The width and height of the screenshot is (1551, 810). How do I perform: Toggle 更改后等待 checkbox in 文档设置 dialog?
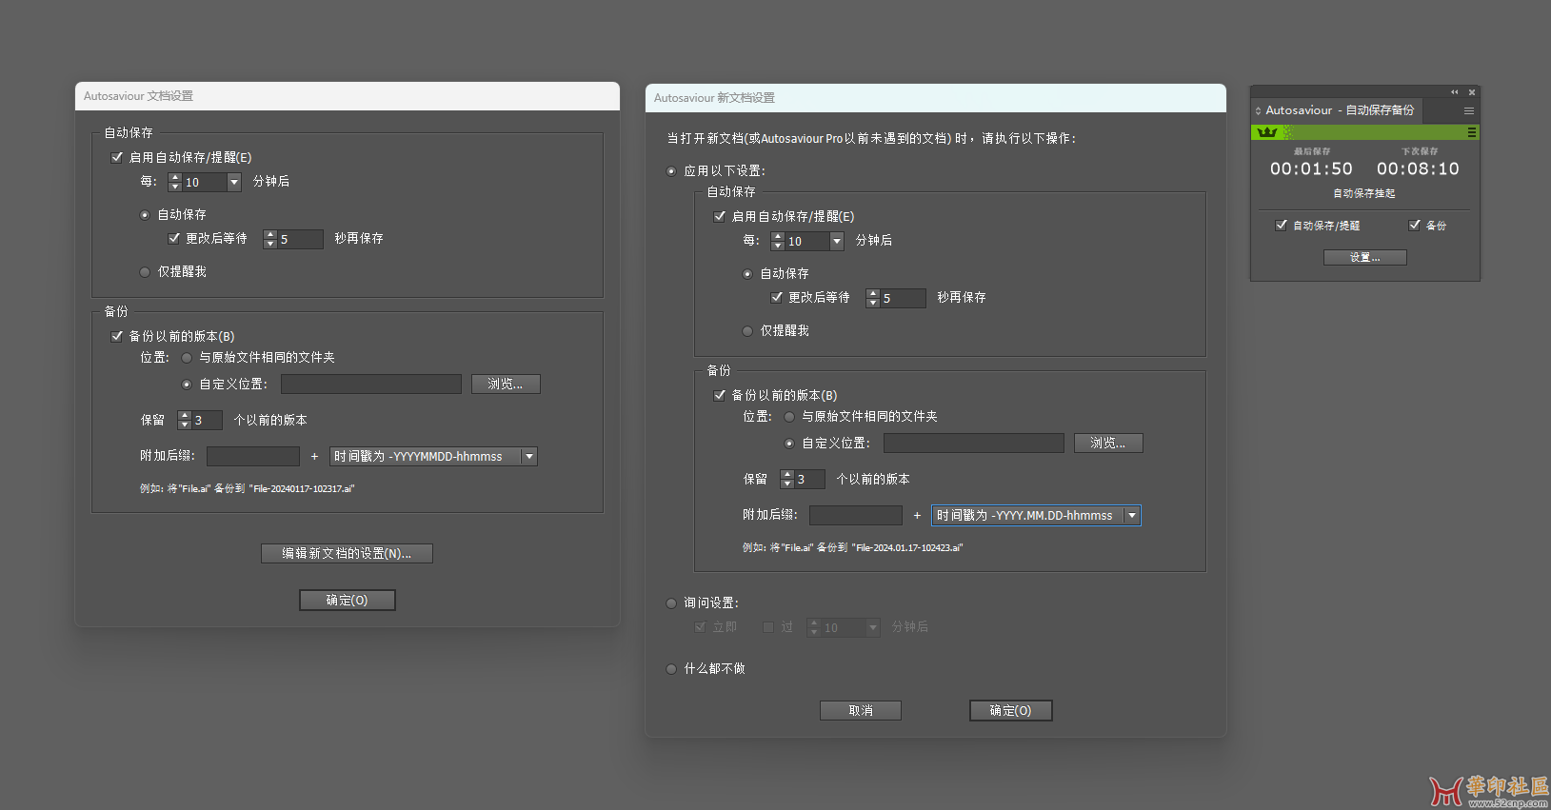click(x=174, y=238)
